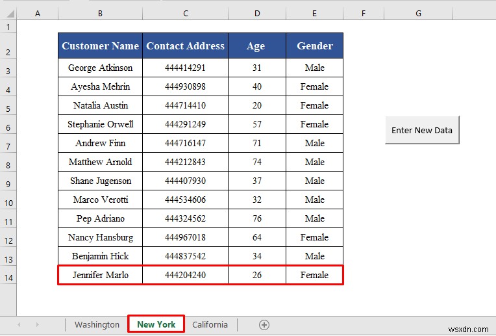
Task: Click contact number 444967018
Action: (186, 237)
